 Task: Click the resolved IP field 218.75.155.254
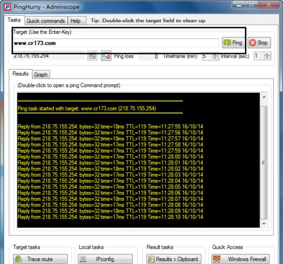tap(48, 56)
